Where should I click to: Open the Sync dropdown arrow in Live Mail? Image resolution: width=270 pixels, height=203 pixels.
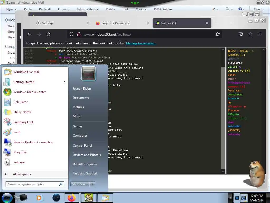click(146, 10)
